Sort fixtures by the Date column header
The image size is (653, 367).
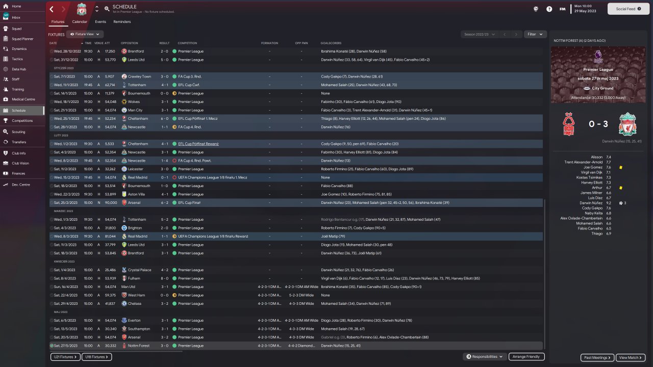coord(53,43)
